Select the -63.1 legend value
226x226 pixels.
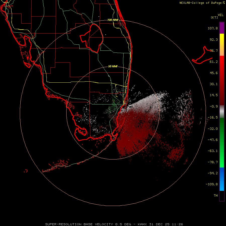pyautogui.click(x=213, y=151)
